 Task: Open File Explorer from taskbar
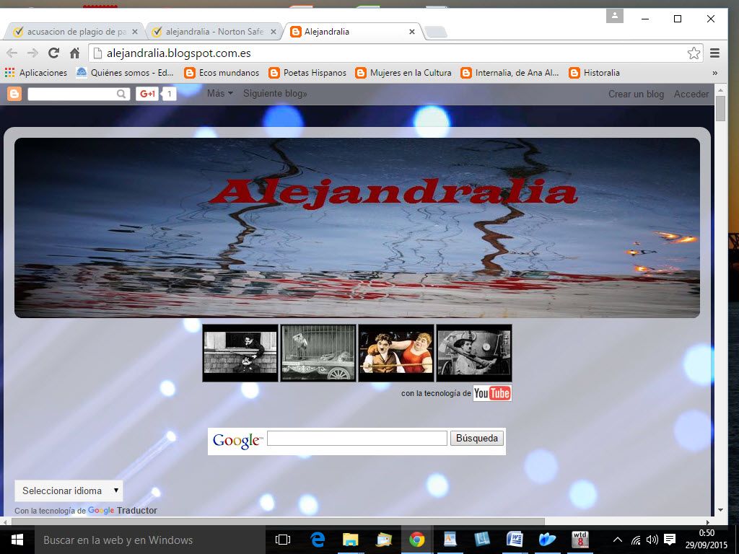pyautogui.click(x=350, y=540)
